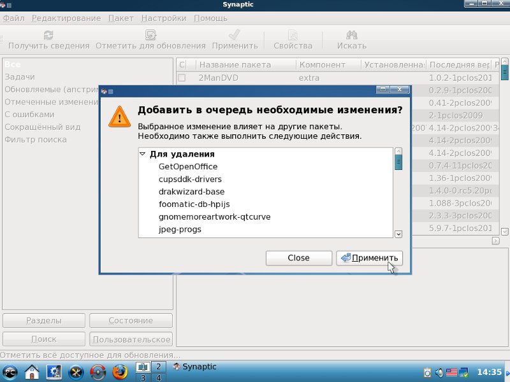Launch Firefox from the taskbar
This screenshot has width=510, height=382.
click(119, 371)
